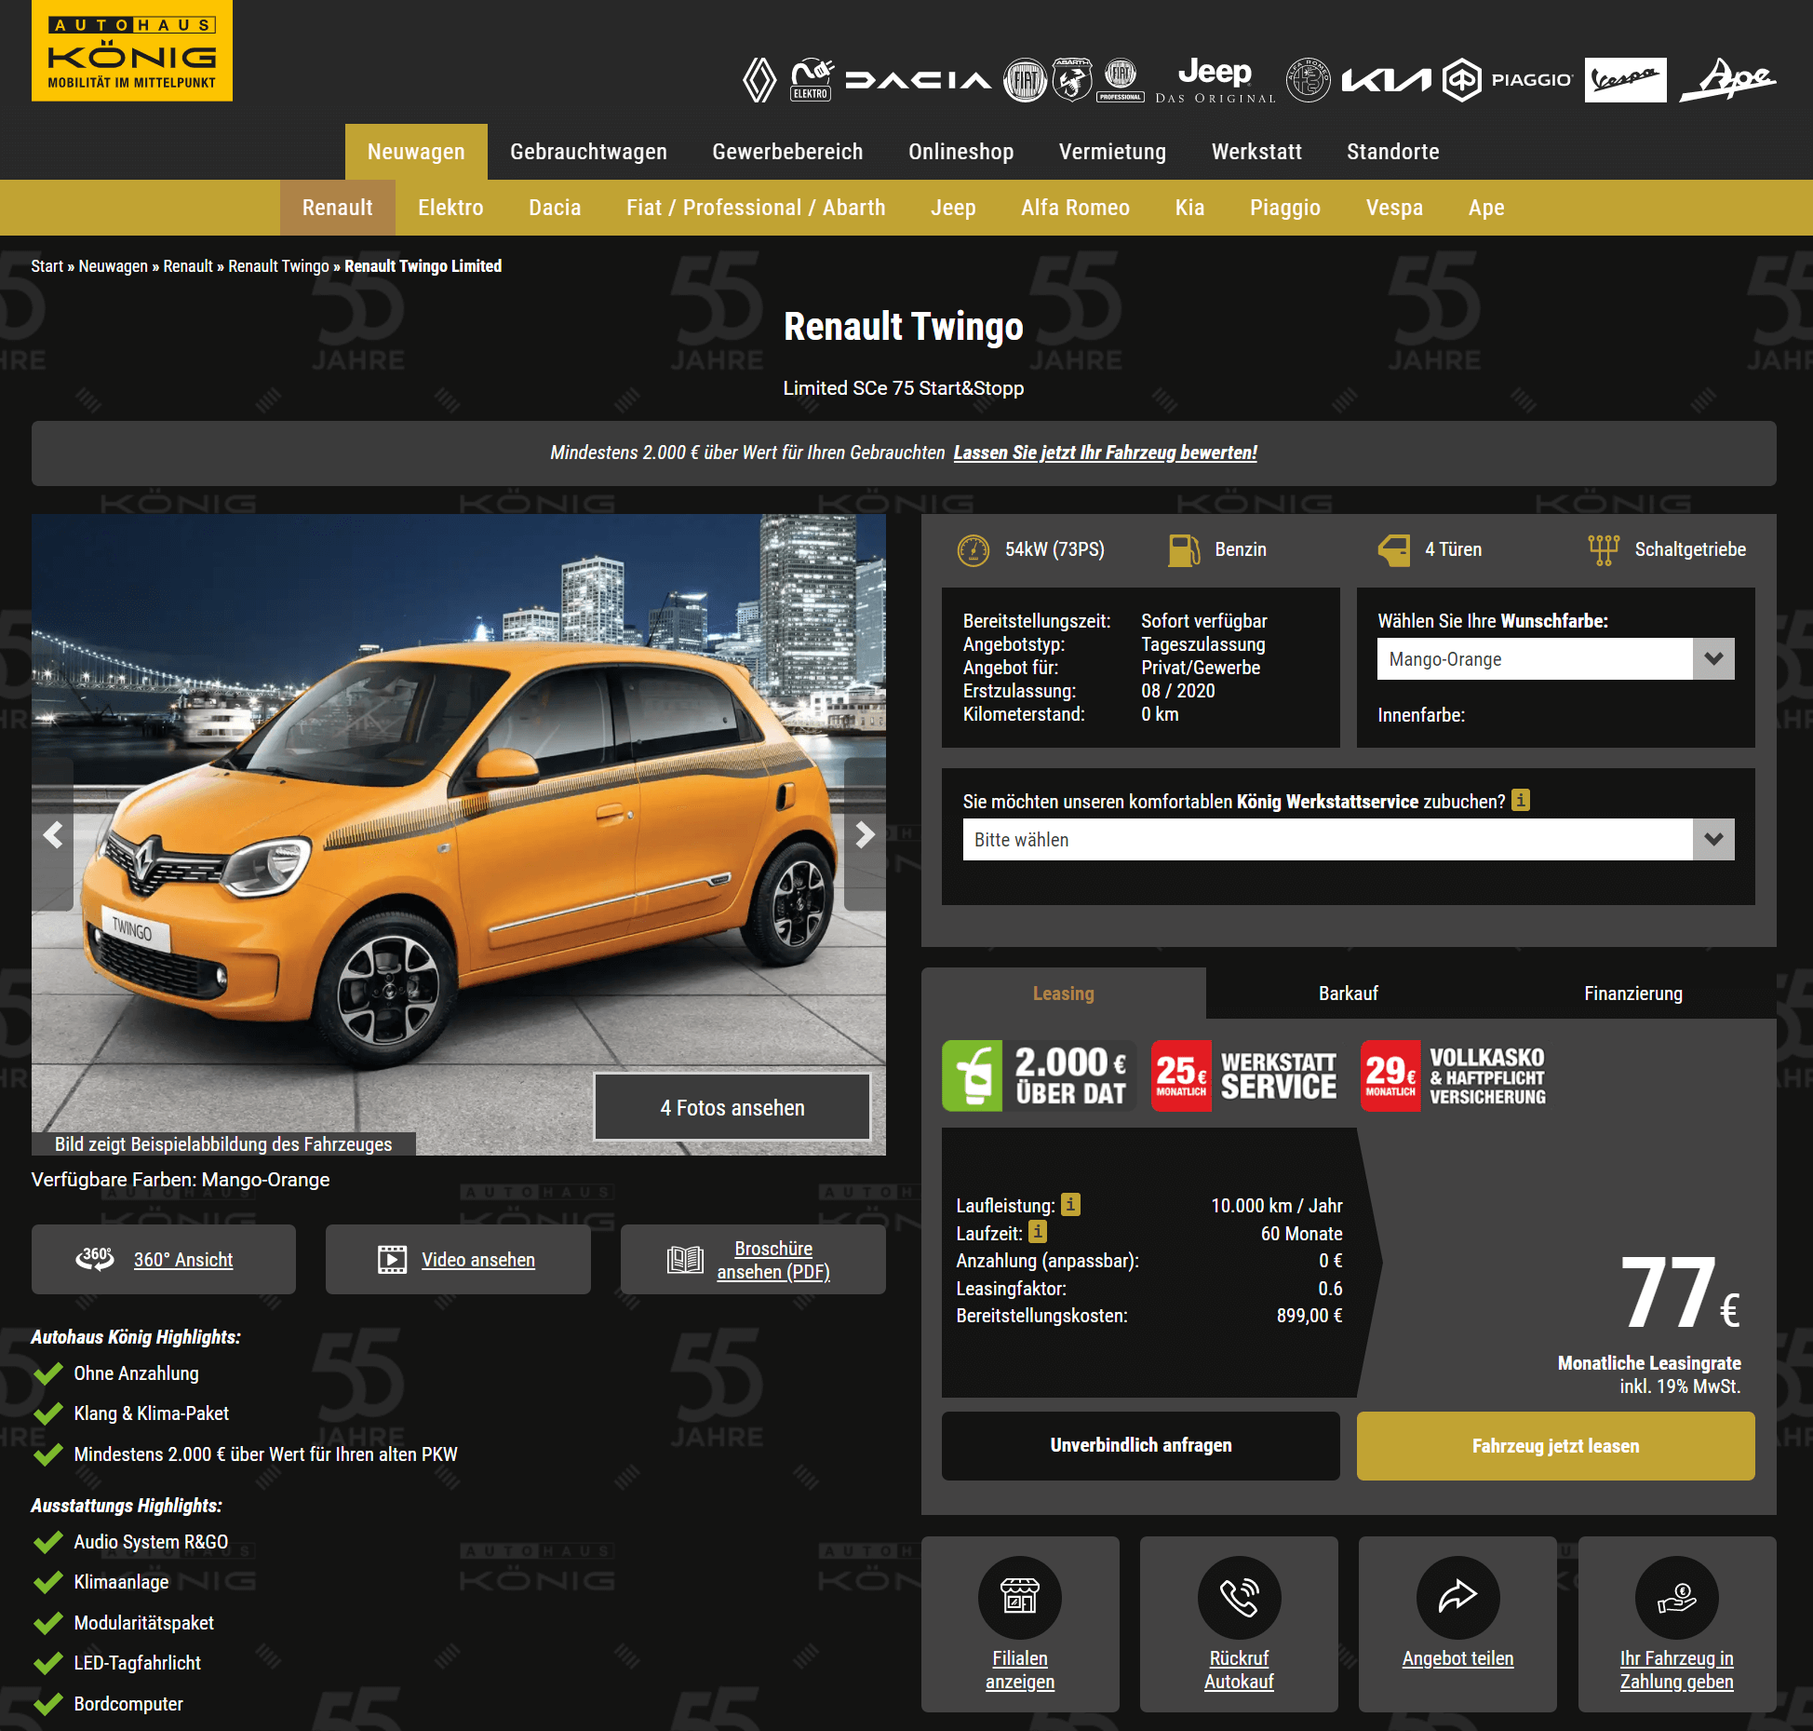
Task: Open the Vermietung menu item
Action: [x=1112, y=152]
